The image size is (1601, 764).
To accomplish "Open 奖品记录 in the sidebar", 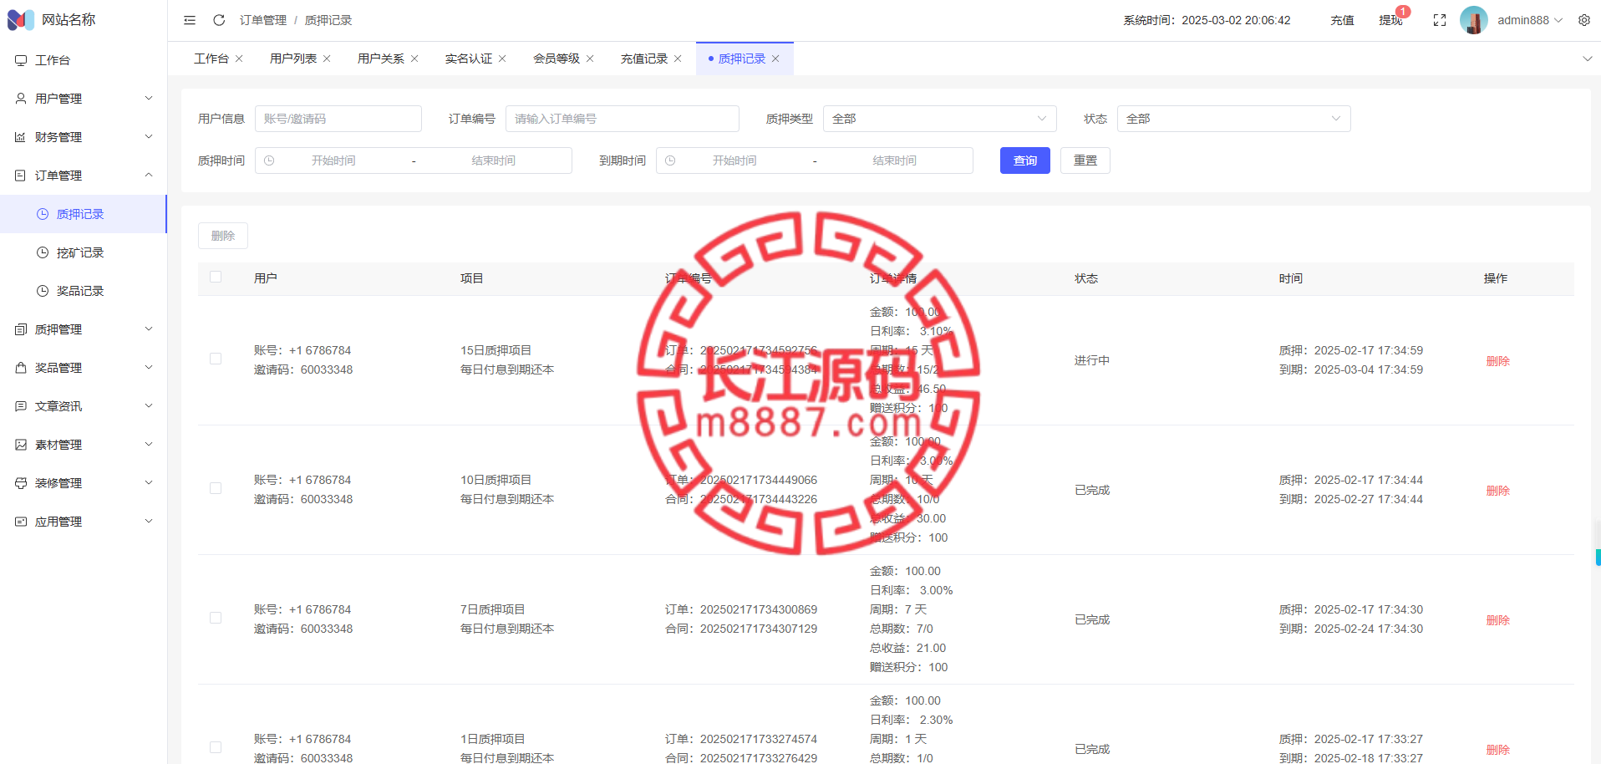I will click(84, 291).
